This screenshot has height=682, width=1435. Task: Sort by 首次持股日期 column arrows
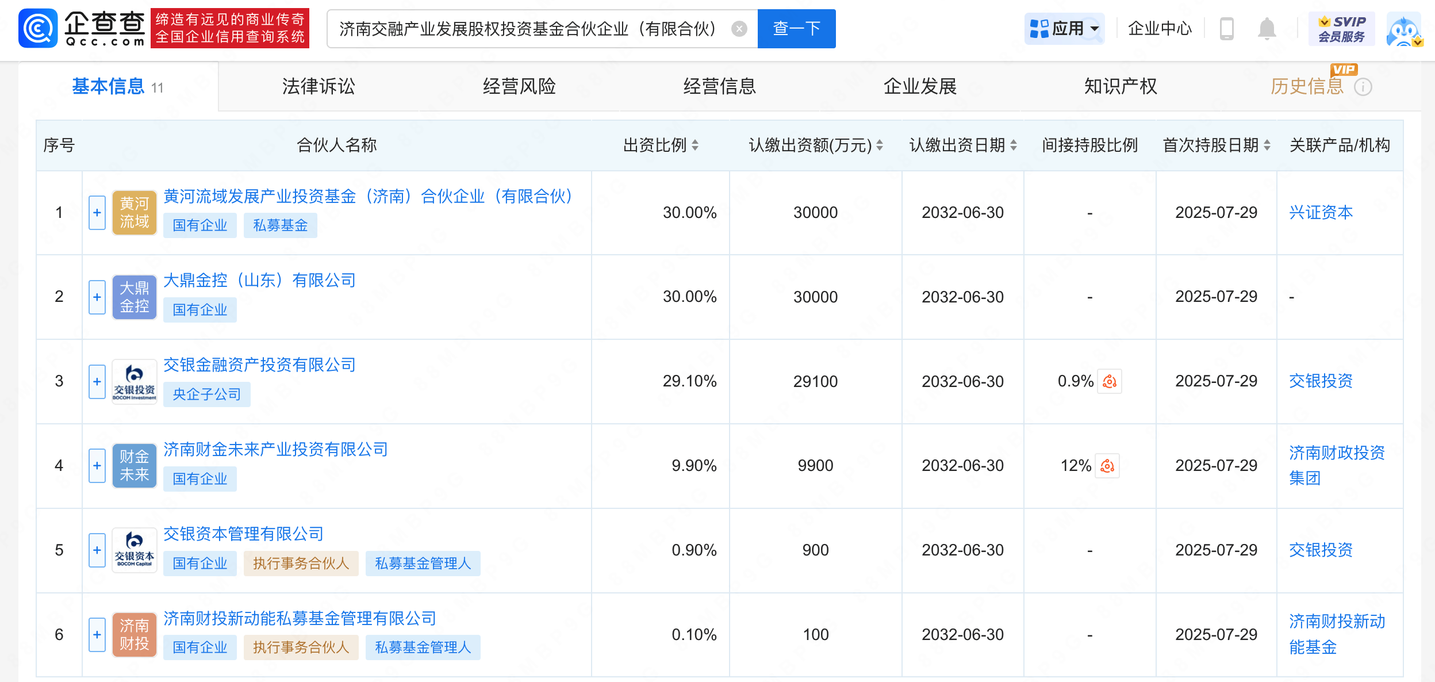point(1267,145)
